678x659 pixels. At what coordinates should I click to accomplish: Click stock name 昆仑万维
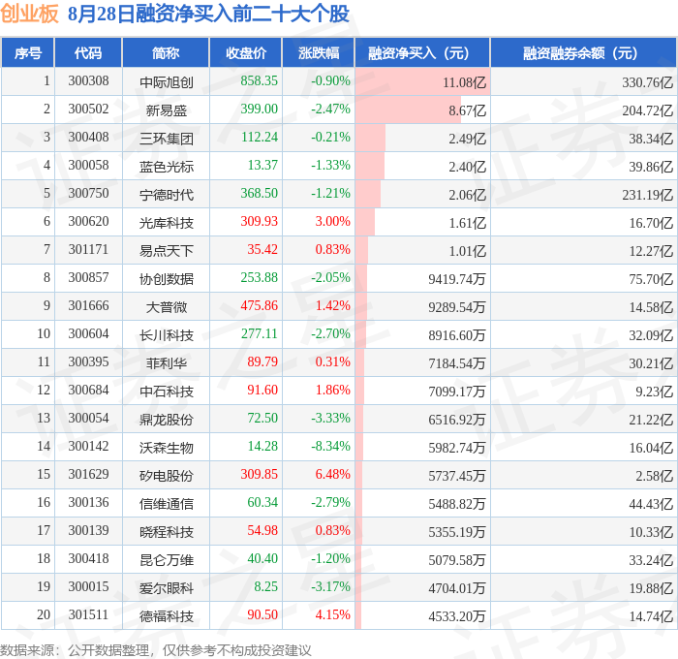click(166, 560)
